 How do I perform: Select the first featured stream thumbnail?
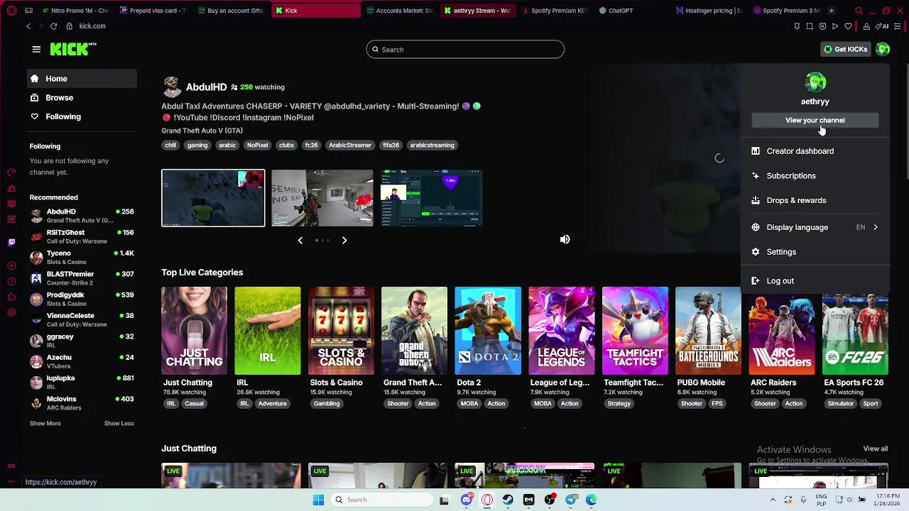(213, 198)
